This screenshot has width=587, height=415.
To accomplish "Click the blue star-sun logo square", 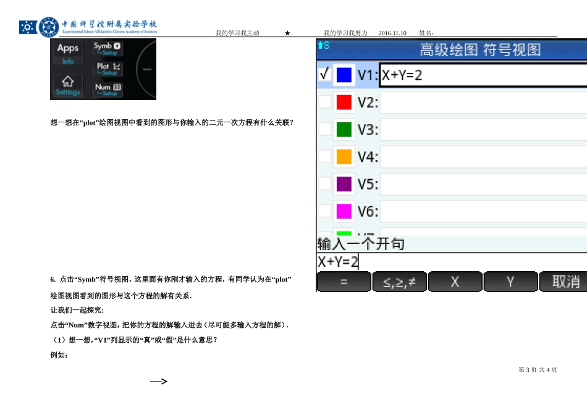I will 28,27.
